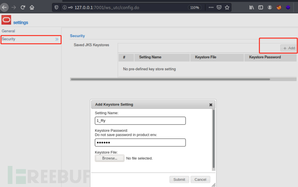Click the horizontal scrollbar under keystore table

tap(170, 79)
